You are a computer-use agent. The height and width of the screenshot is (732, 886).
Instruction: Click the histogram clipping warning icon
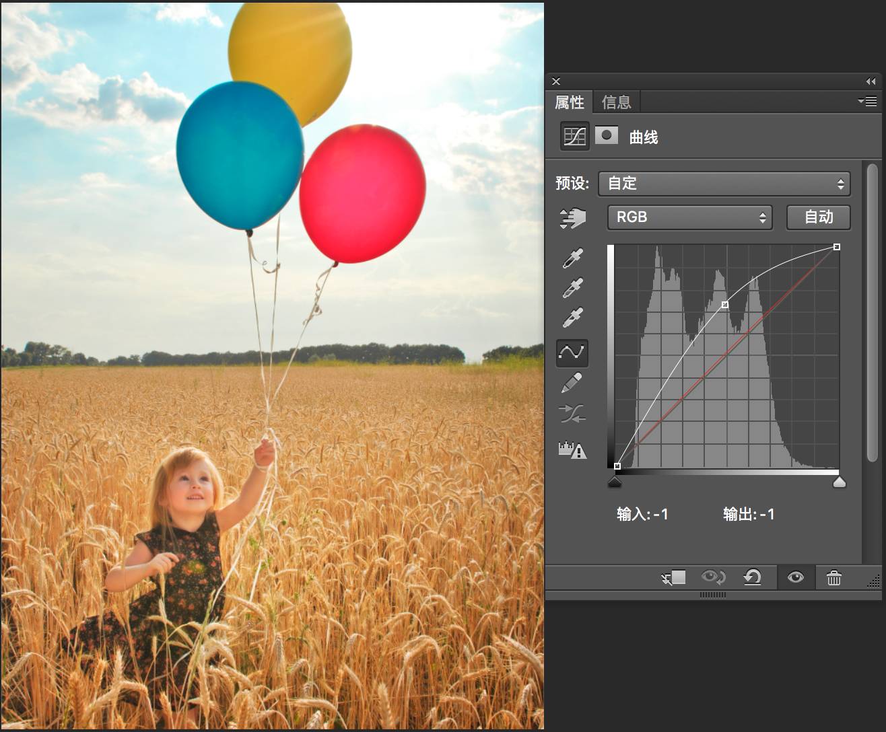coord(572,449)
